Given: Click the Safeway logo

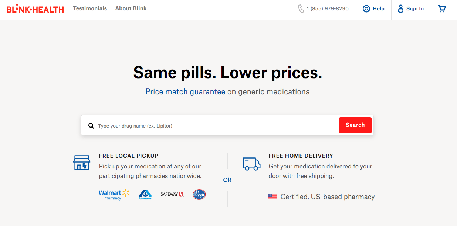Looking at the screenshot, I should click(172, 194).
